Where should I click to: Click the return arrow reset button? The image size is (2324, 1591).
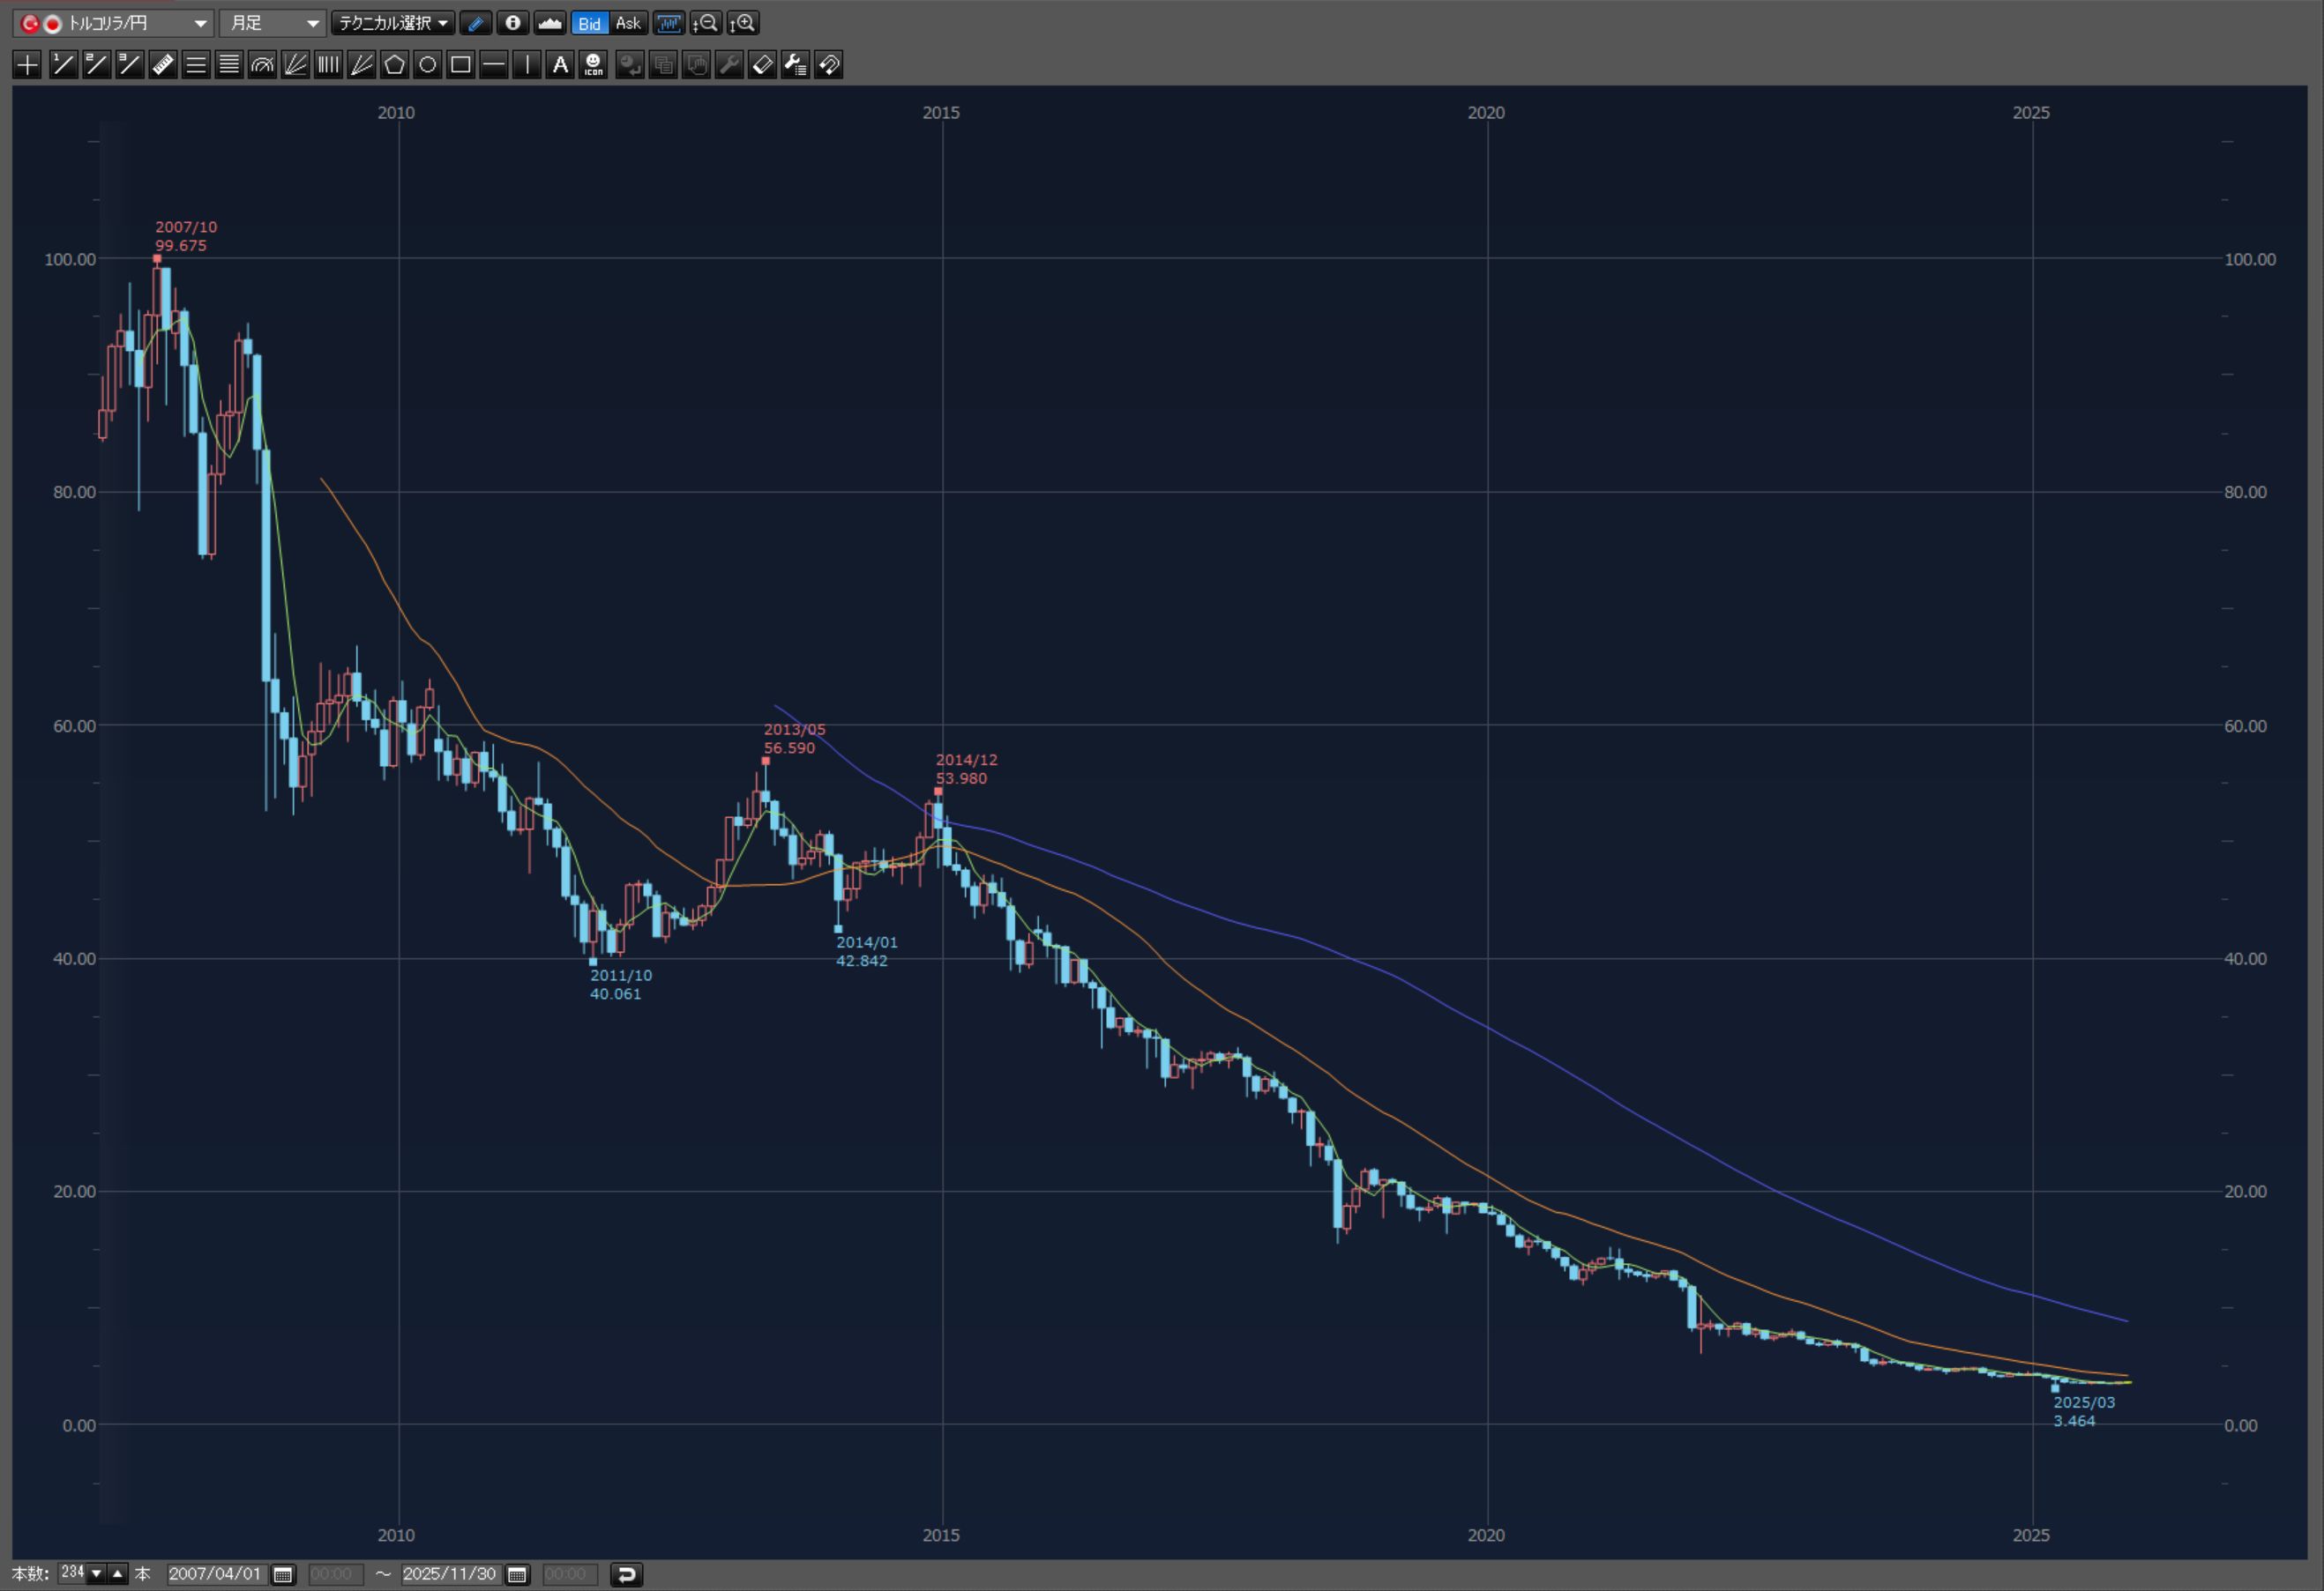pyautogui.click(x=626, y=1575)
